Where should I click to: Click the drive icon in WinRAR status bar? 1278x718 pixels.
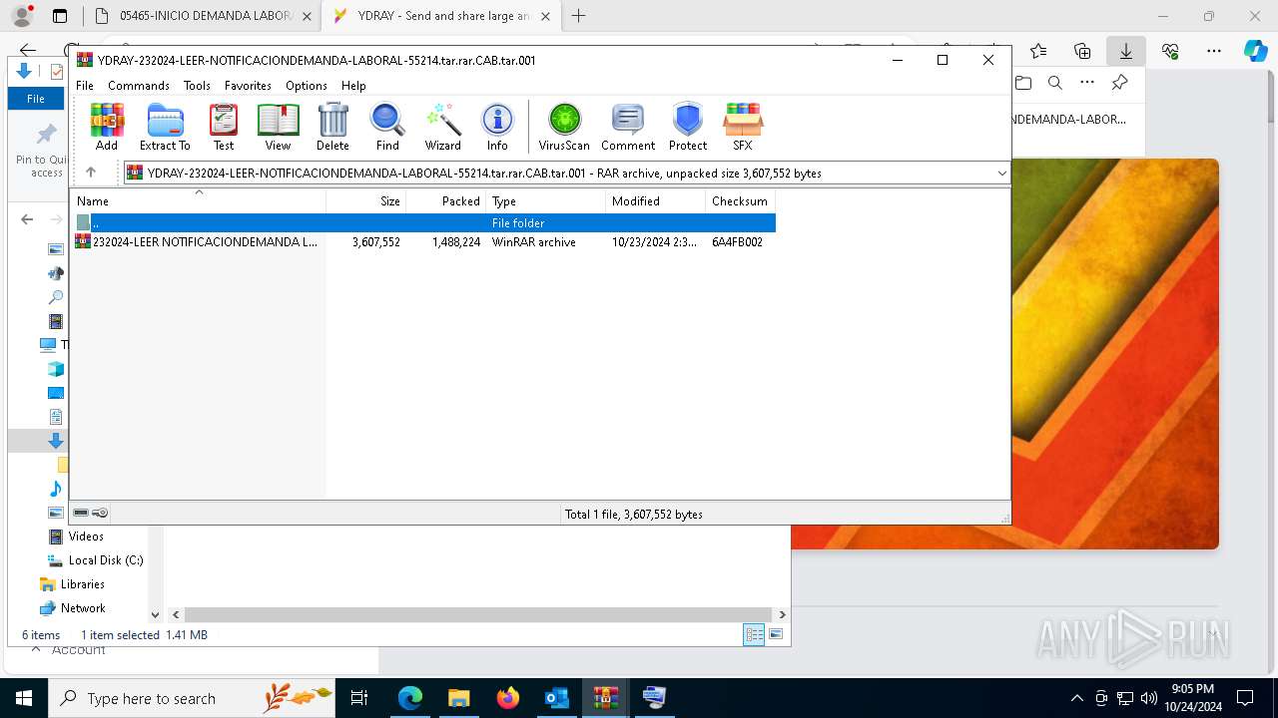pos(81,514)
